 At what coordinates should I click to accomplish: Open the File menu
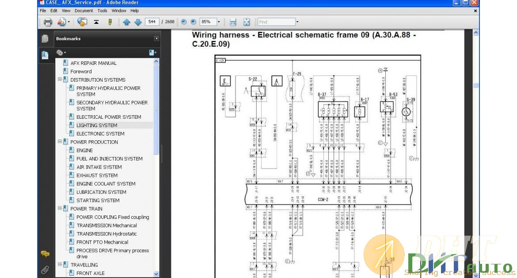(x=43, y=11)
